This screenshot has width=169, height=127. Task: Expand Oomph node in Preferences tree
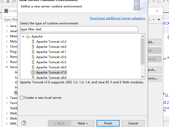point(7,47)
